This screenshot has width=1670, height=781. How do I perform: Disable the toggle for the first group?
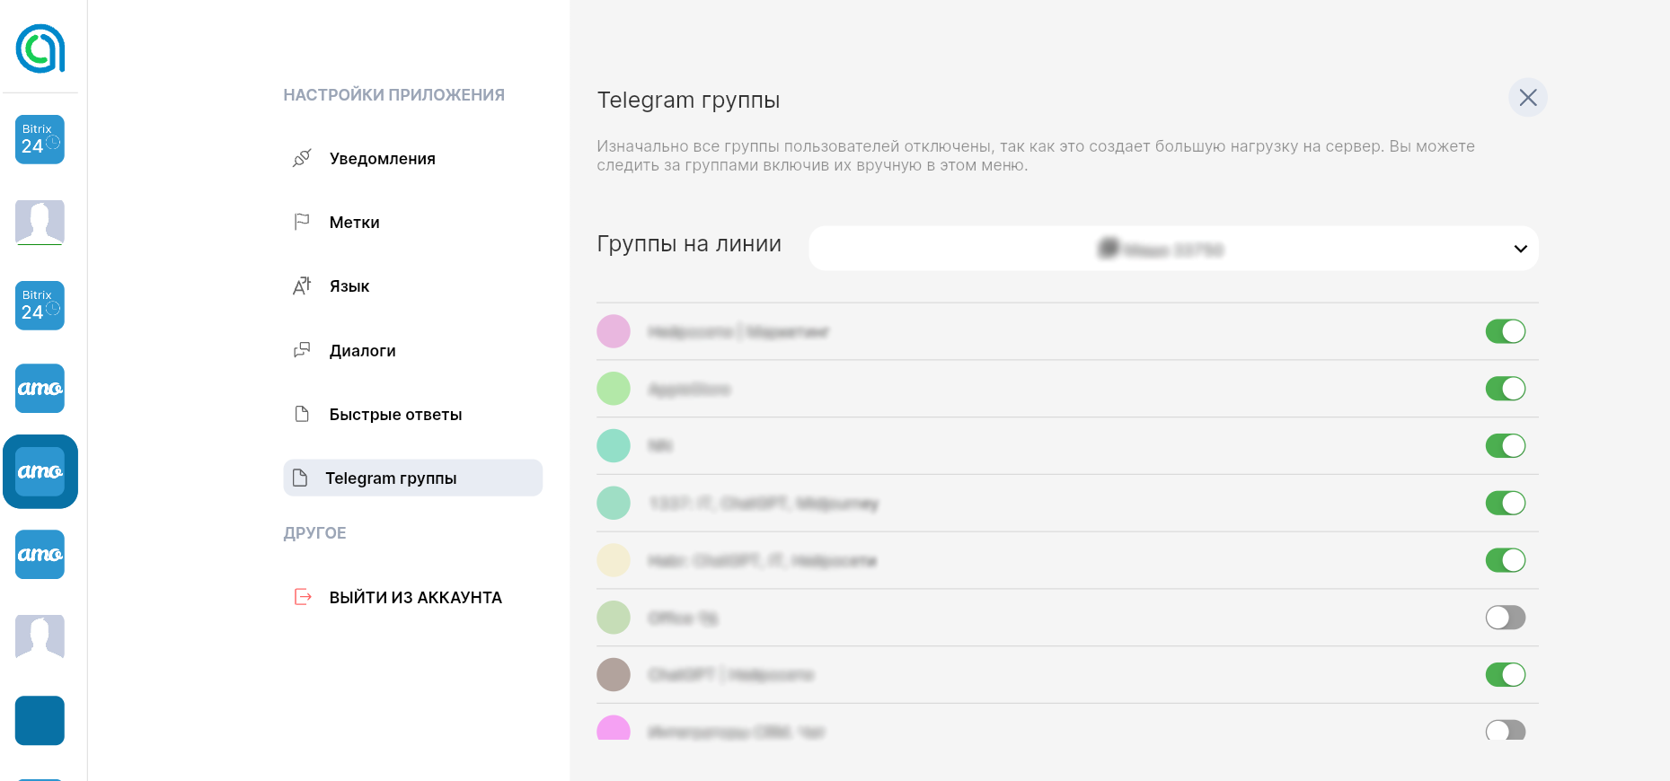pyautogui.click(x=1505, y=331)
